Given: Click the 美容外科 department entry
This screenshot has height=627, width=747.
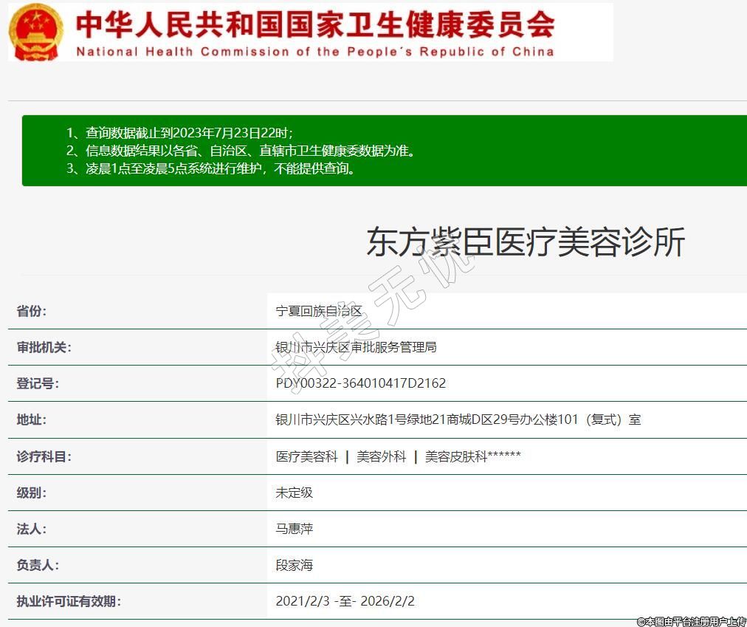Looking at the screenshot, I should click(381, 456).
